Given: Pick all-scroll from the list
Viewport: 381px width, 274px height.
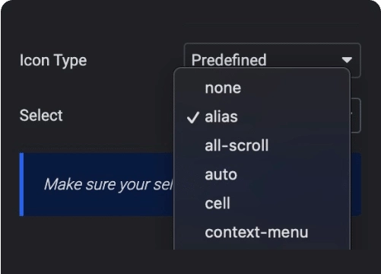Looking at the screenshot, I should [262, 145].
